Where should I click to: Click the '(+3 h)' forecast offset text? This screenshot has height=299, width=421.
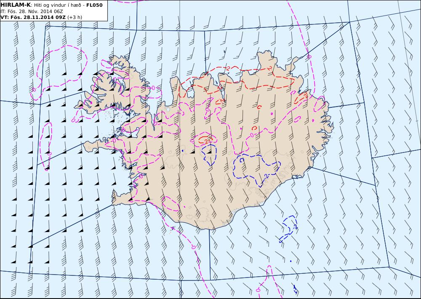[x=75, y=17]
